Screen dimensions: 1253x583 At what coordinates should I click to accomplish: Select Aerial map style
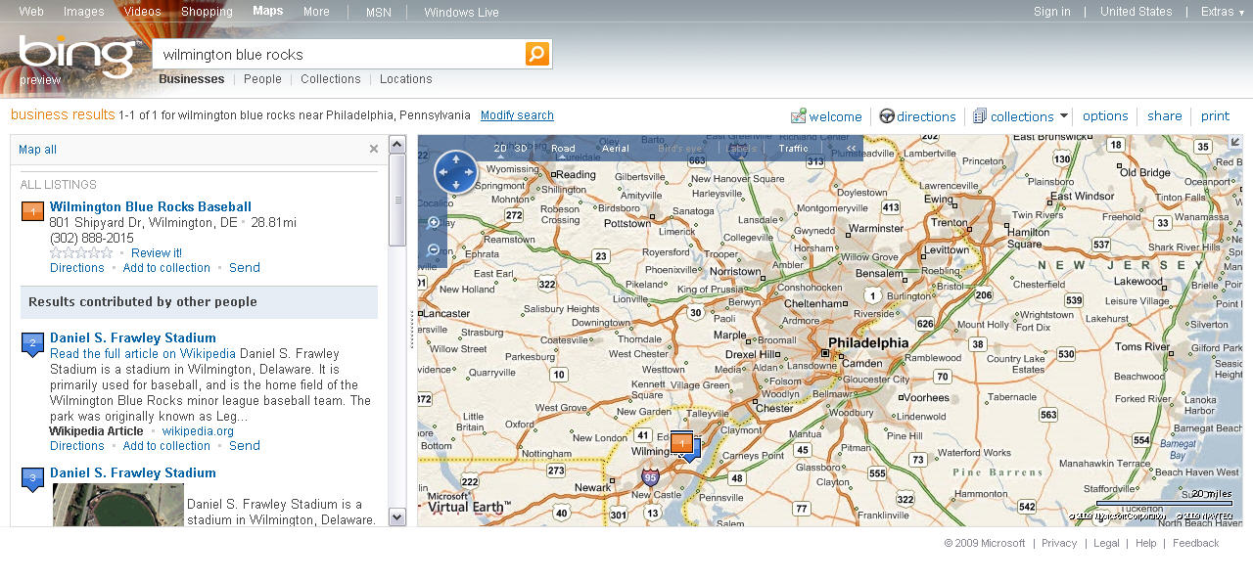coord(616,149)
